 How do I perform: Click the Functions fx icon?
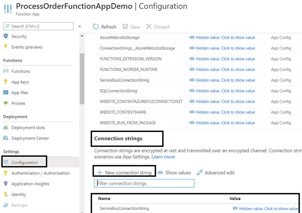tap(6, 71)
